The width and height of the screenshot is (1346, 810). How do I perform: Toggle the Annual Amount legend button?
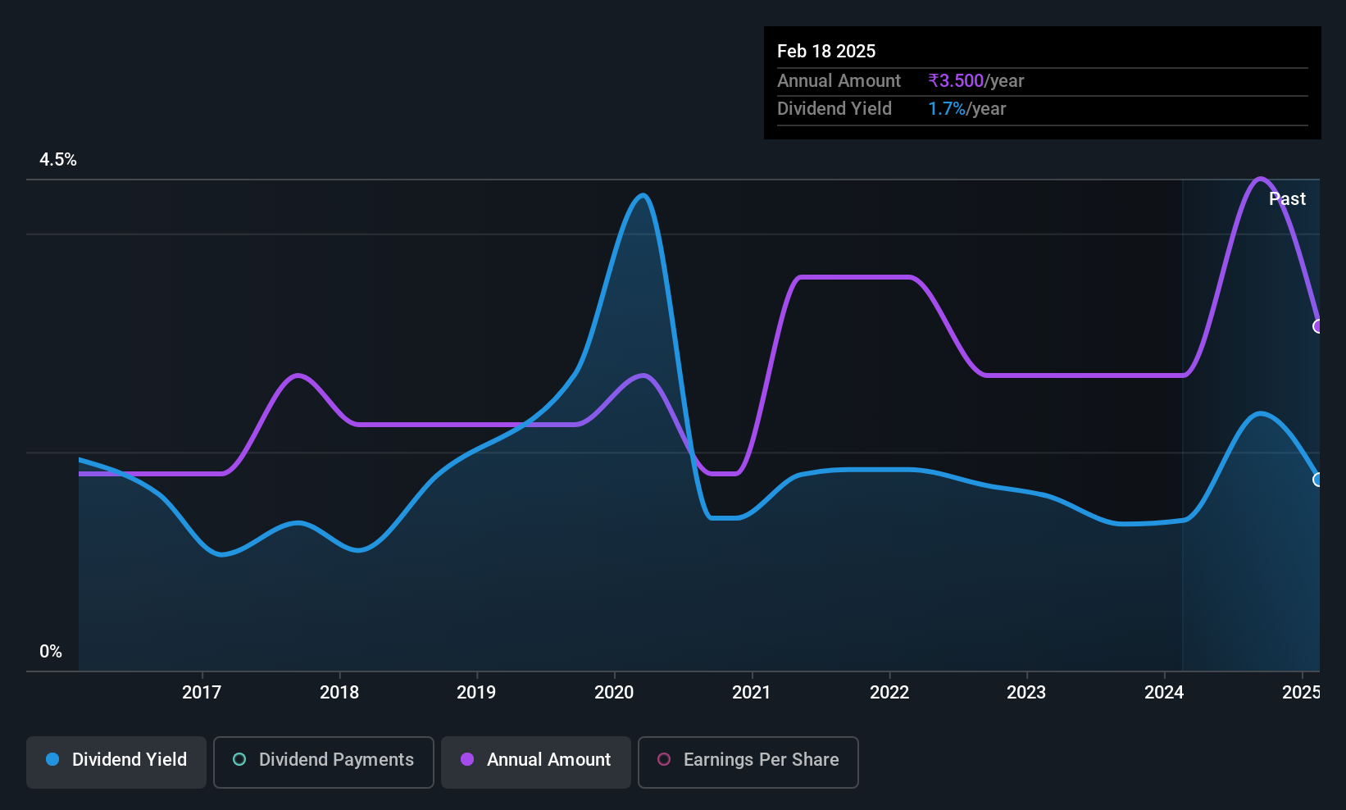[x=536, y=762]
